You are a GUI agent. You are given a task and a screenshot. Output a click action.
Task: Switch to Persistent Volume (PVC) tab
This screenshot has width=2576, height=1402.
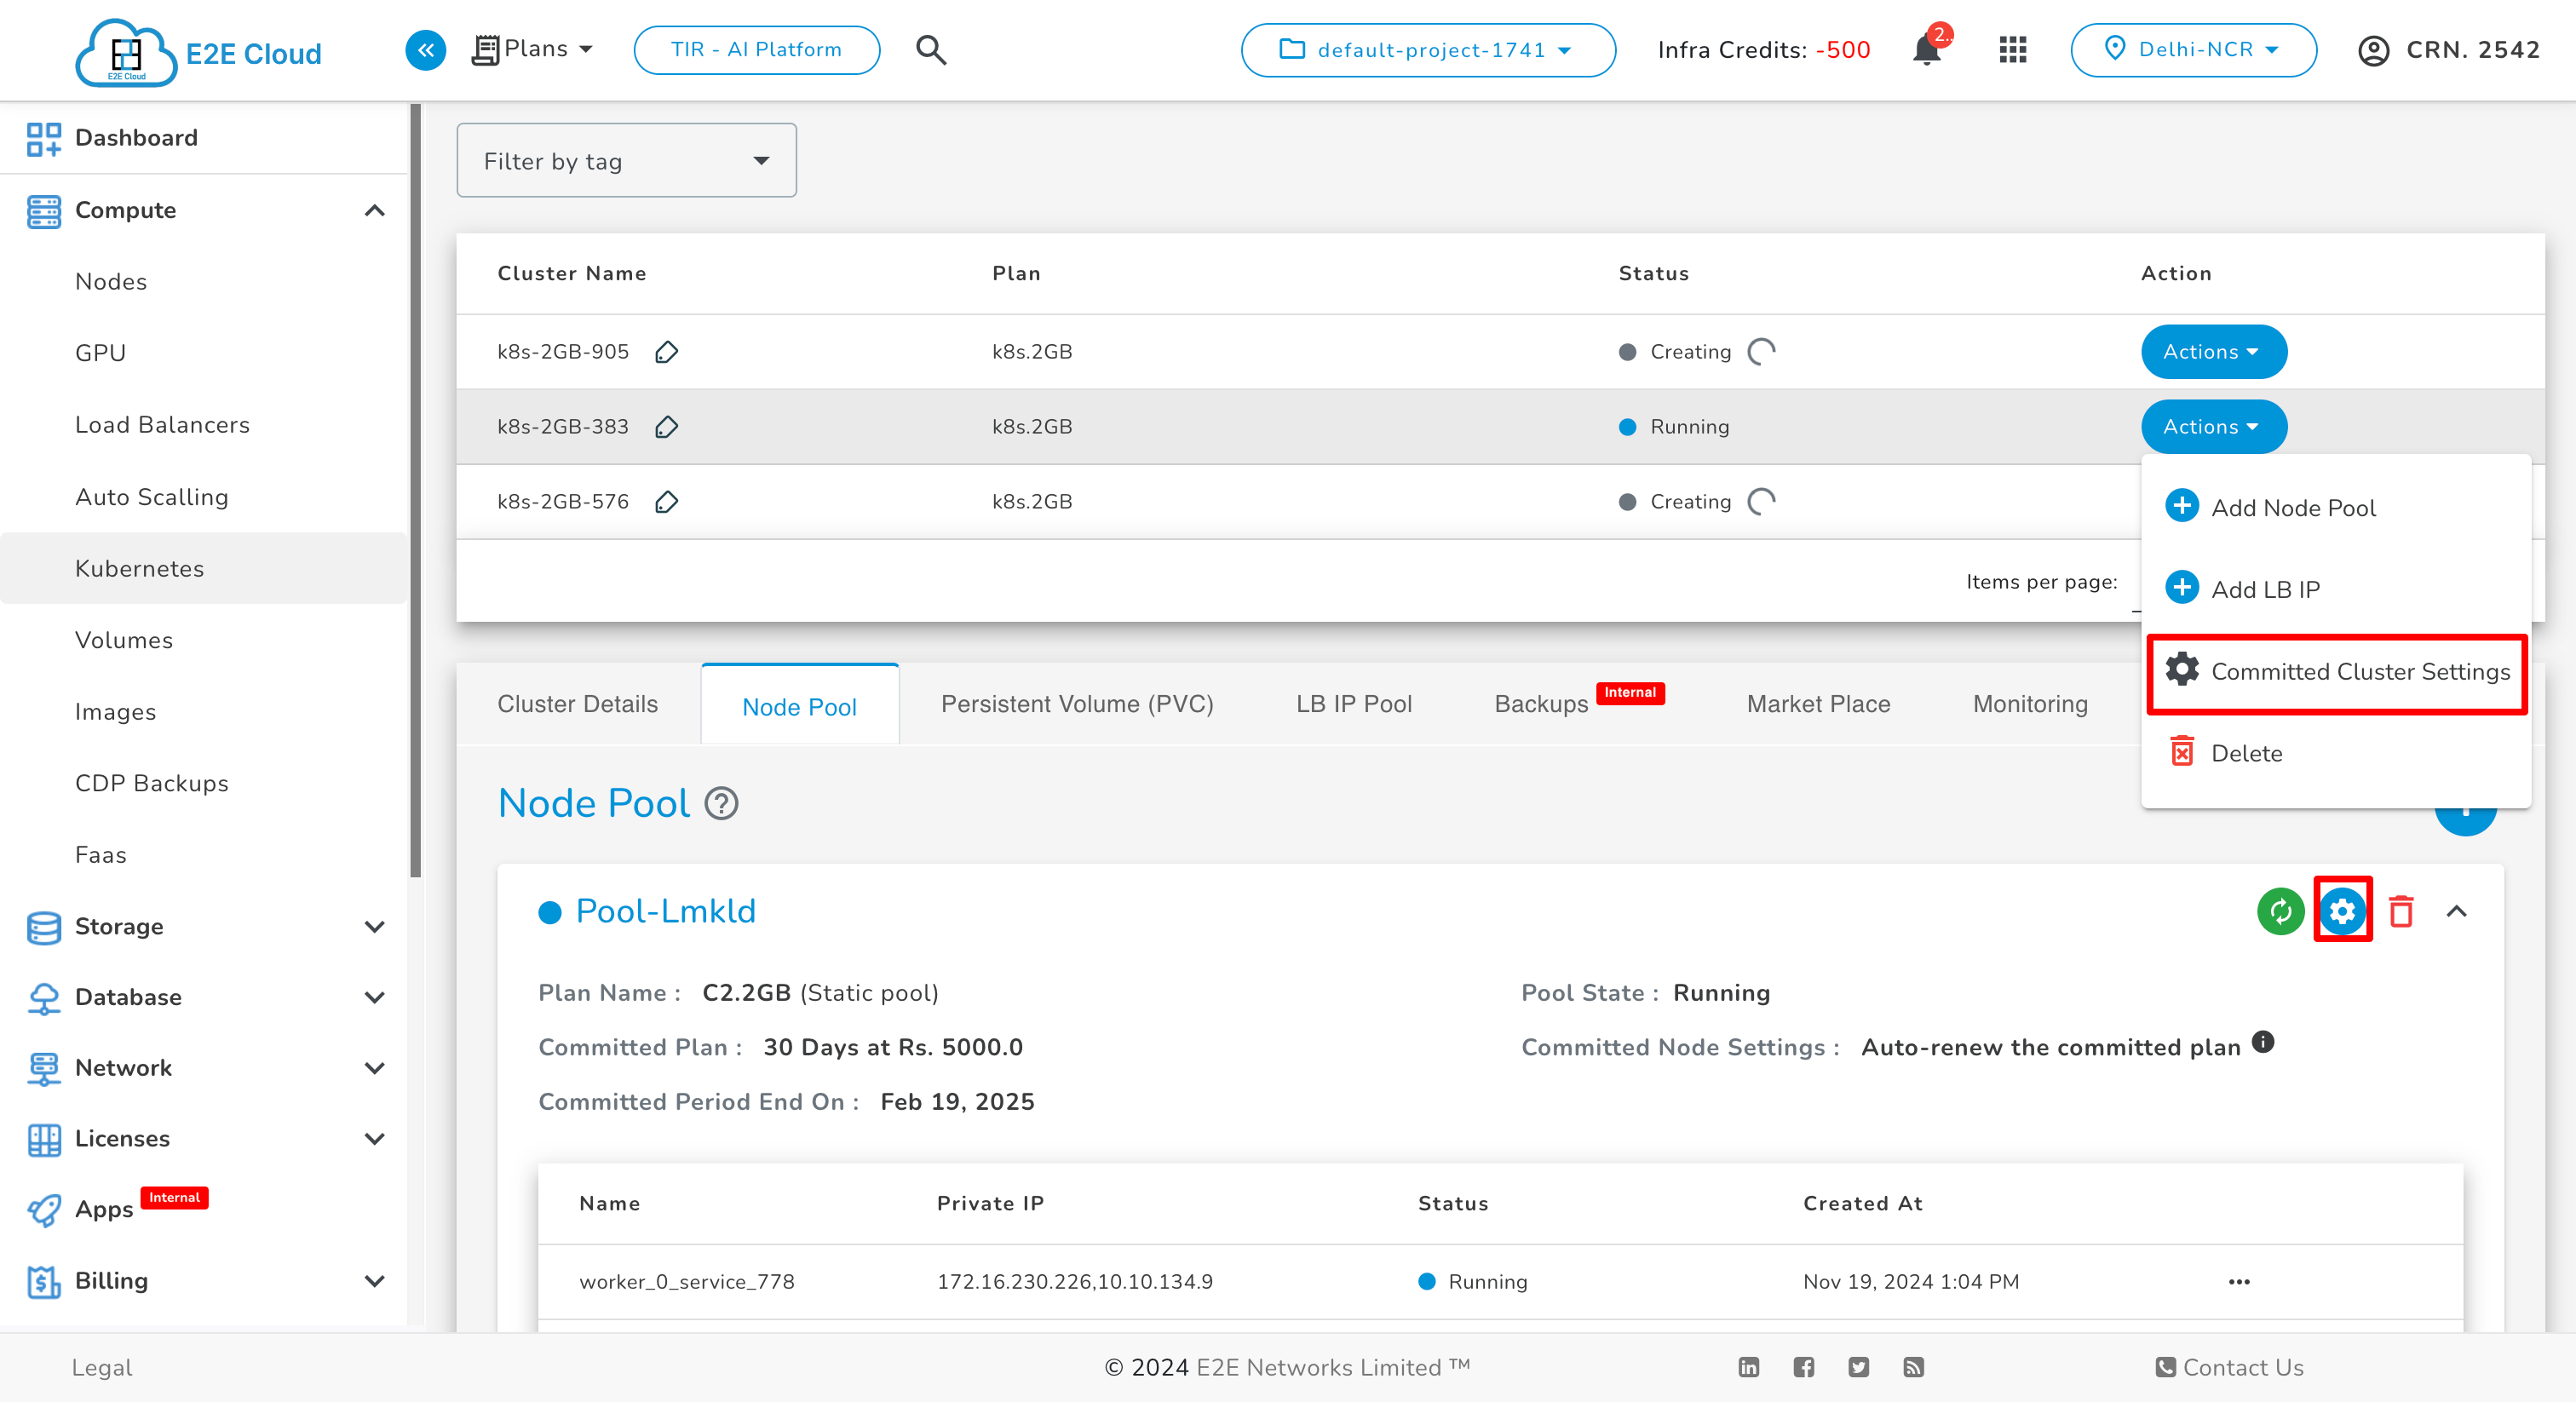click(x=1077, y=705)
